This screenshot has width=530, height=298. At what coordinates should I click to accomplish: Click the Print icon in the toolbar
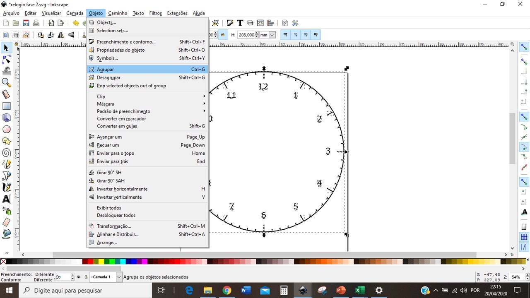(x=36, y=23)
